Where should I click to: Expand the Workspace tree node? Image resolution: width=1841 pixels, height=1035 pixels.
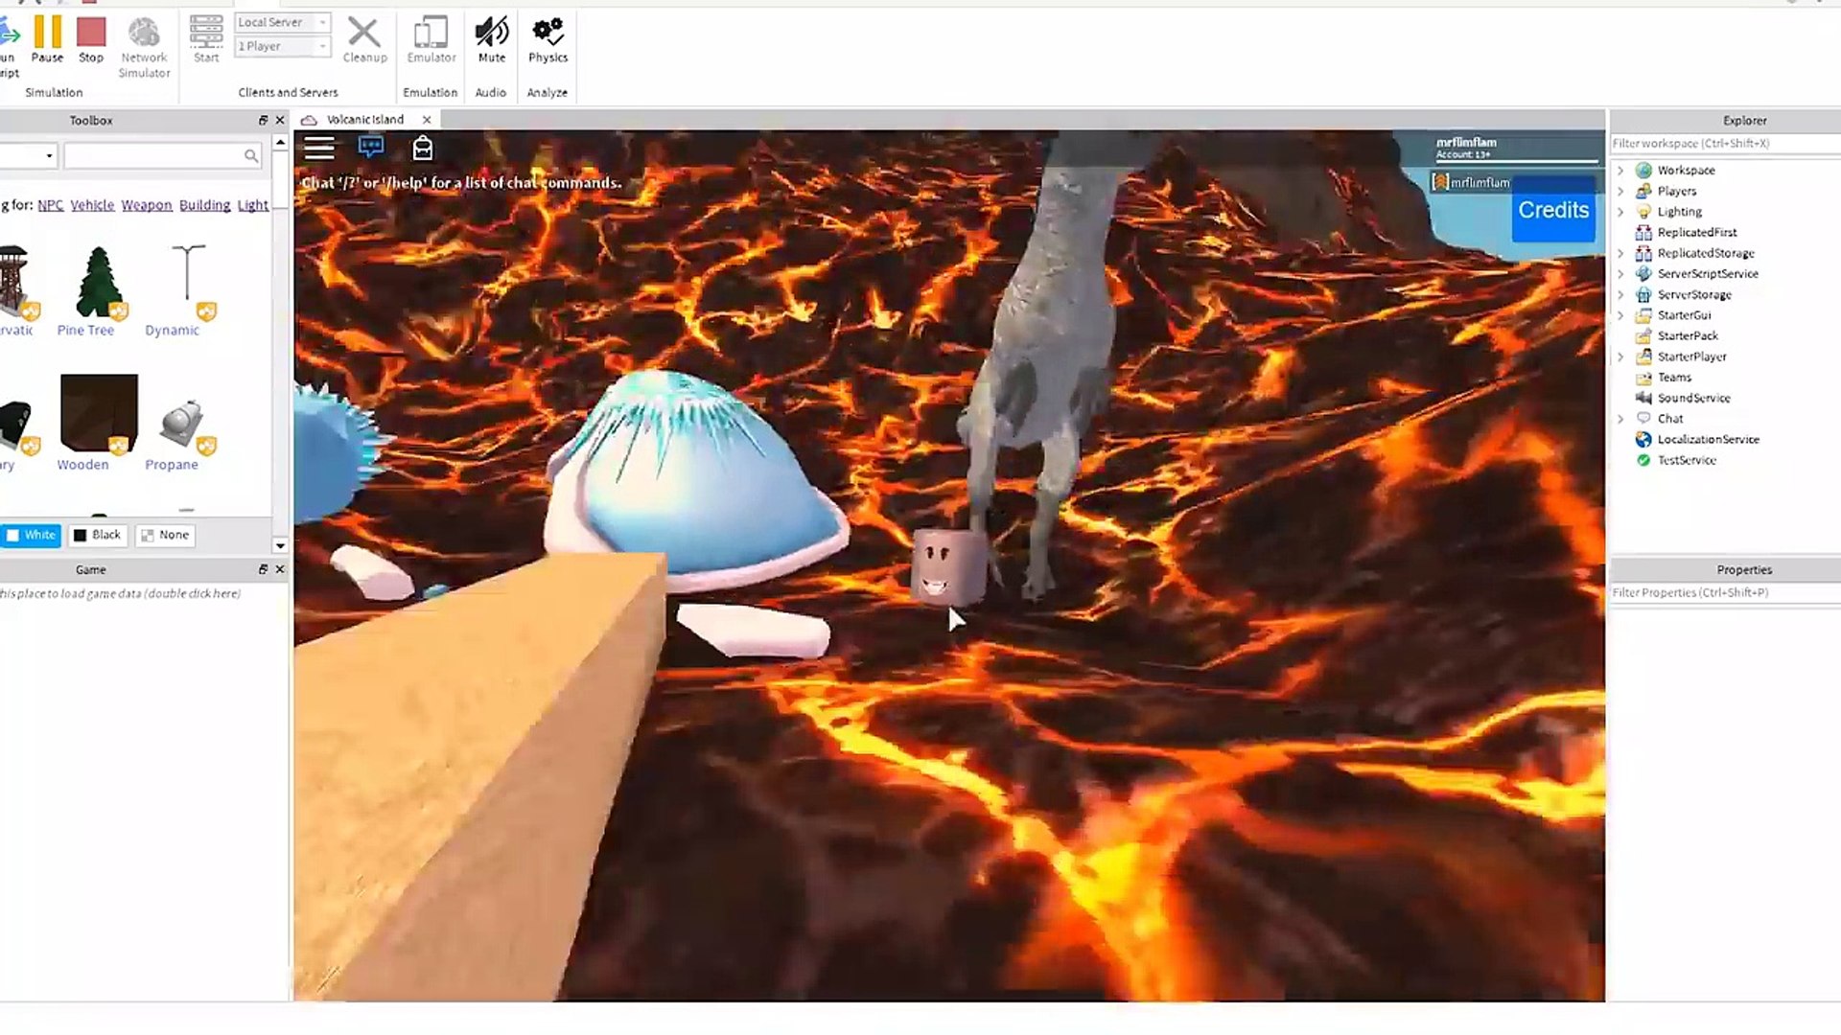pyautogui.click(x=1620, y=171)
